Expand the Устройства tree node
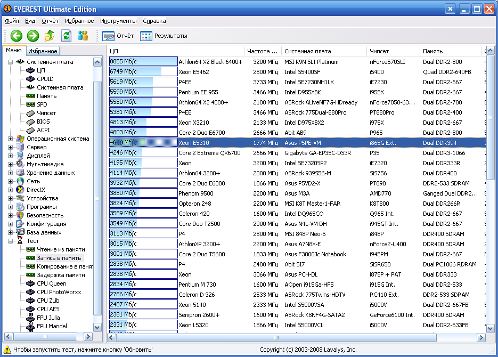 (11, 198)
